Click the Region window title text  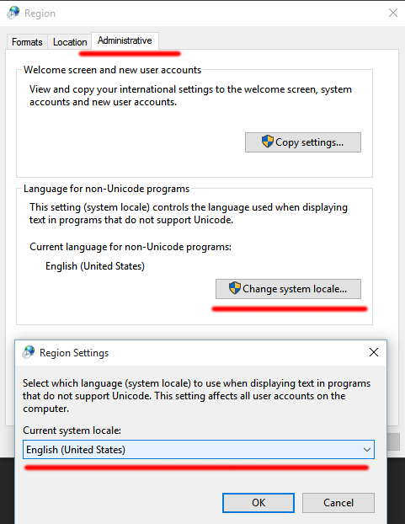[40, 13]
